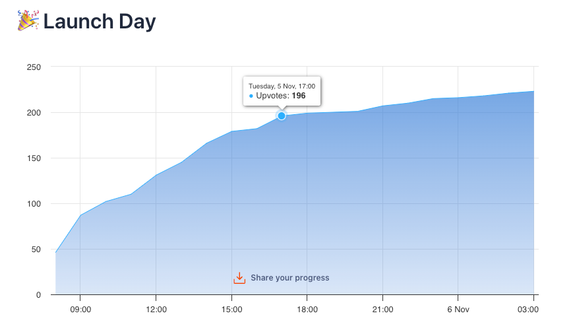Click the 09:00 x-axis label
Image resolution: width=575 pixels, height=334 pixels.
click(80, 309)
